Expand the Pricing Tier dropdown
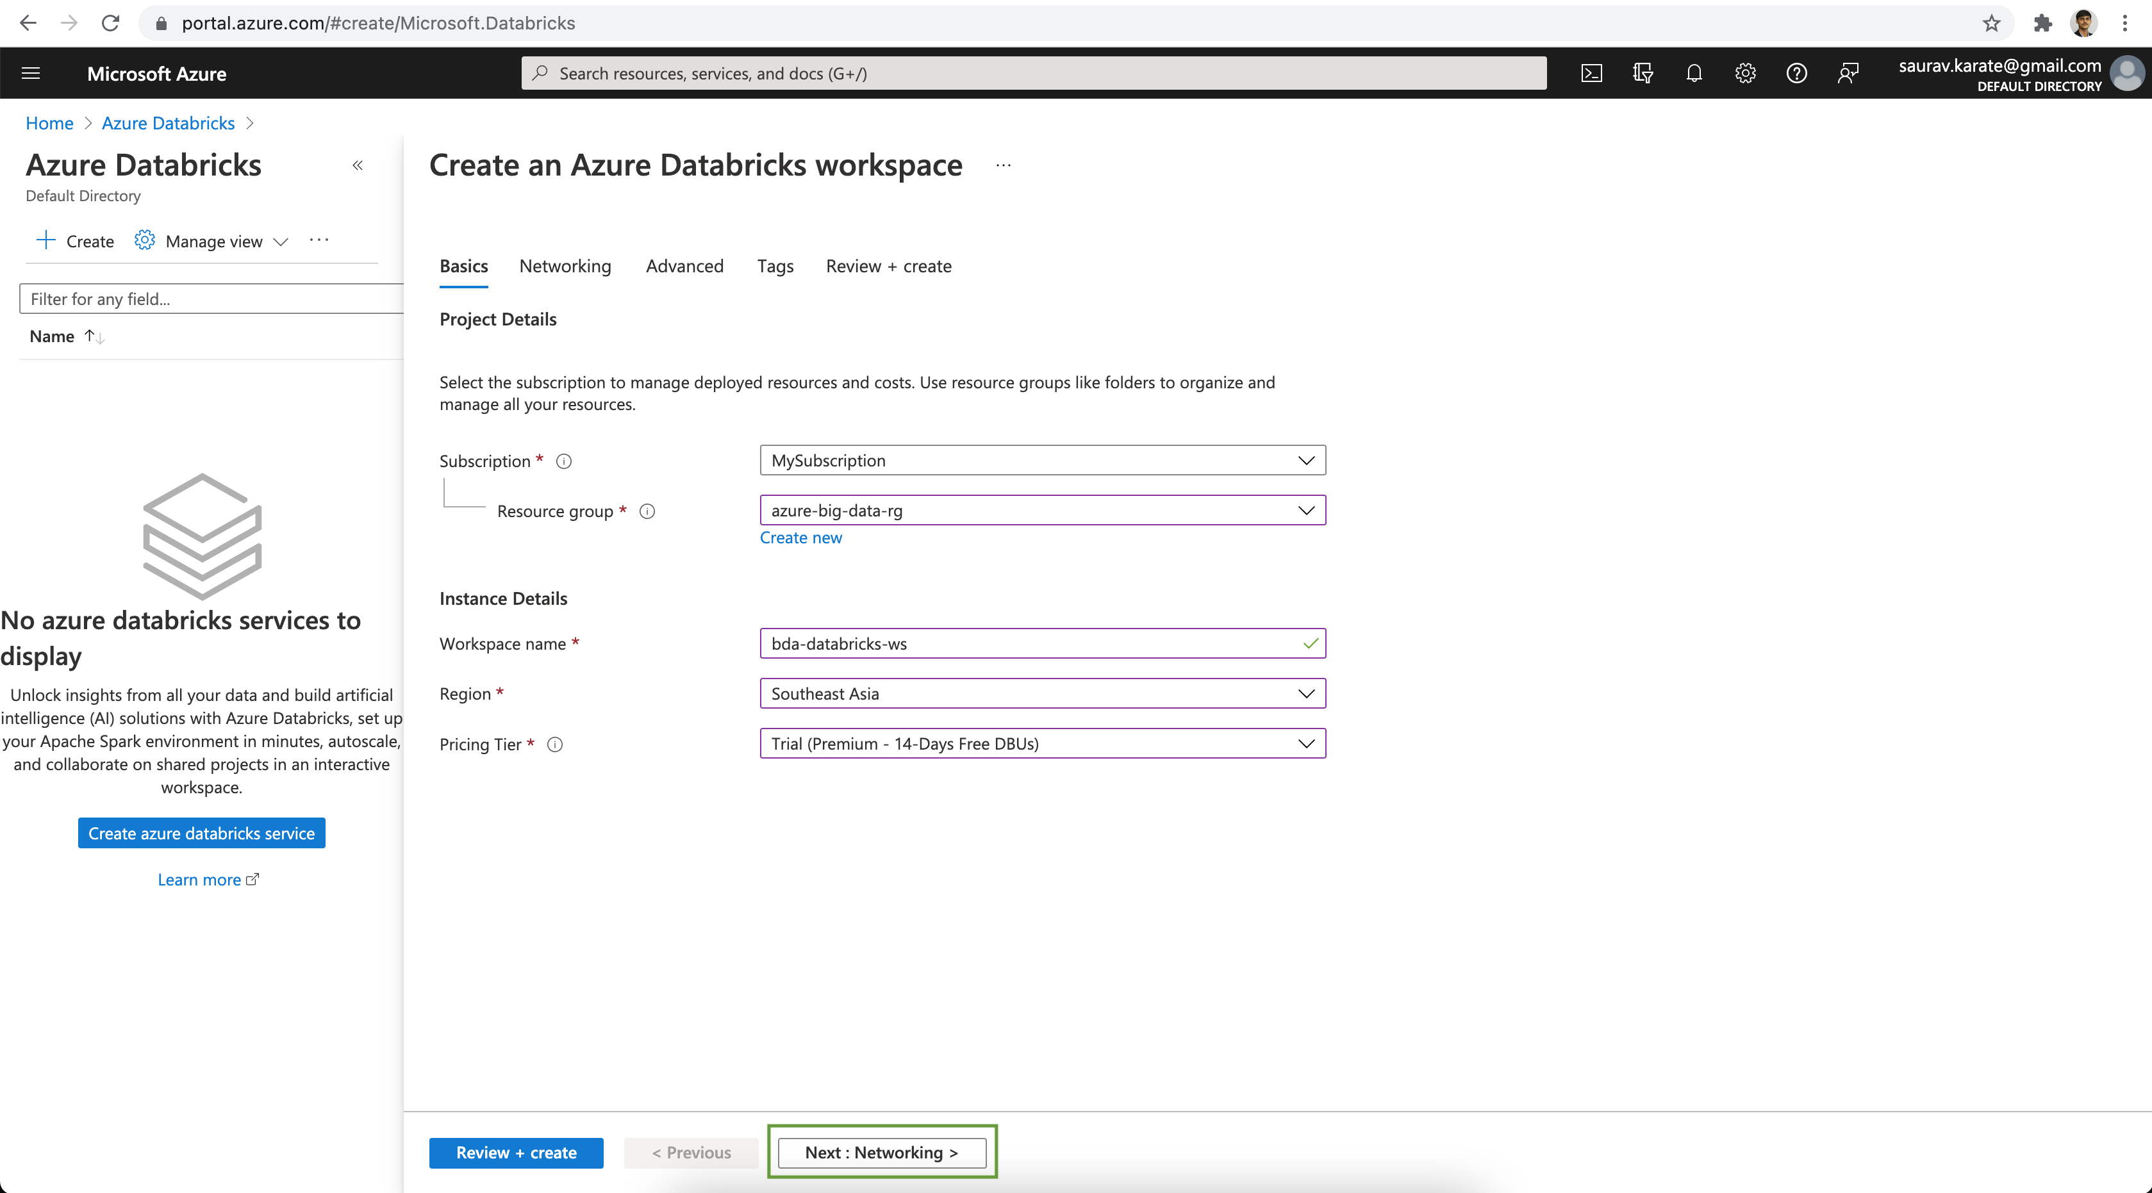Viewport: 2152px width, 1193px height. click(1305, 743)
